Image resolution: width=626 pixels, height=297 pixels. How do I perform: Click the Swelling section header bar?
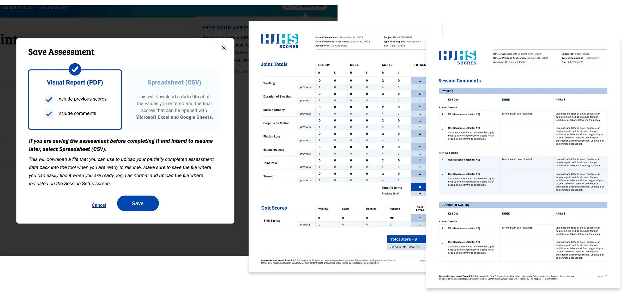tap(523, 91)
